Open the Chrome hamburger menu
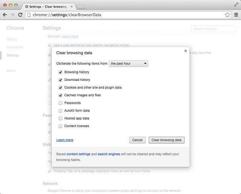 (236, 15)
